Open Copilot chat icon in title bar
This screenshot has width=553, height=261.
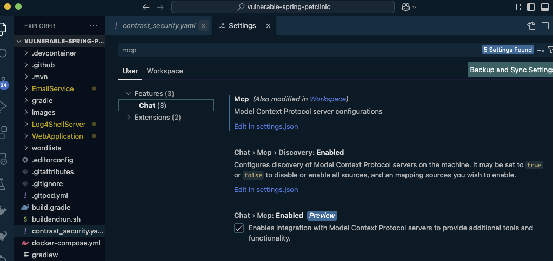[x=405, y=7]
